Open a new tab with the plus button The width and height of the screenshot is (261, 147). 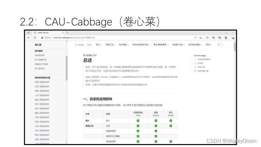[x=68, y=33]
